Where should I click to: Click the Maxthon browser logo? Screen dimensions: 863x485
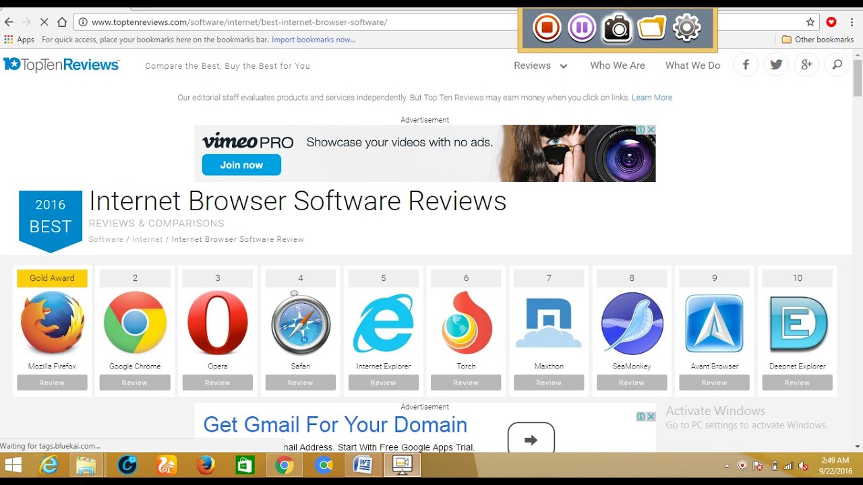[x=549, y=323]
